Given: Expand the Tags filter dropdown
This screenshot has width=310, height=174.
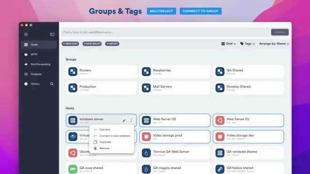Looking at the screenshot, I should (248, 44).
